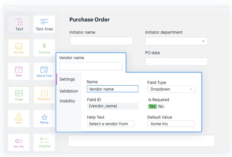Open the Initiator department dropdown

[x=176, y=41]
